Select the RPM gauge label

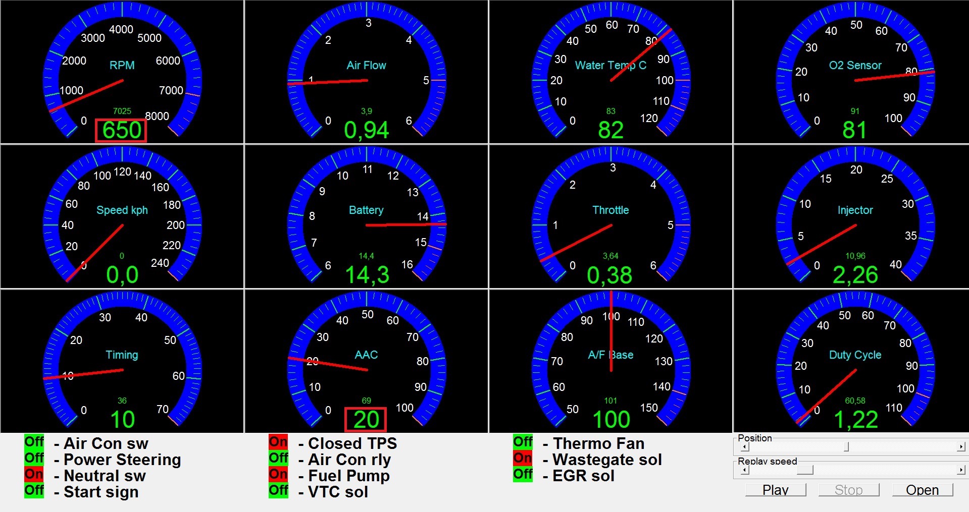point(122,65)
